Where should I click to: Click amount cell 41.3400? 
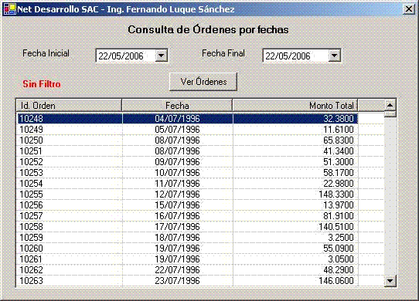pos(295,151)
